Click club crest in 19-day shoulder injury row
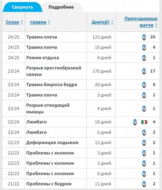 click(144, 47)
